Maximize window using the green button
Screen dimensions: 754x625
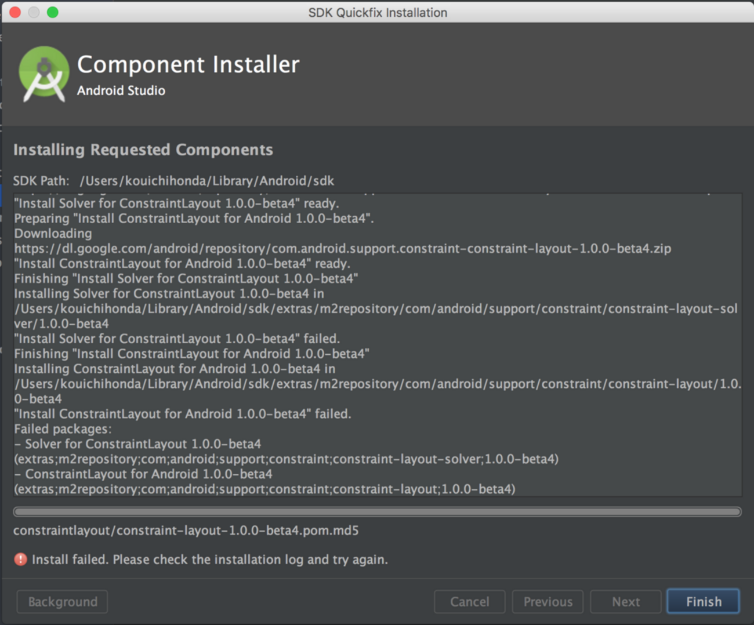[53, 12]
